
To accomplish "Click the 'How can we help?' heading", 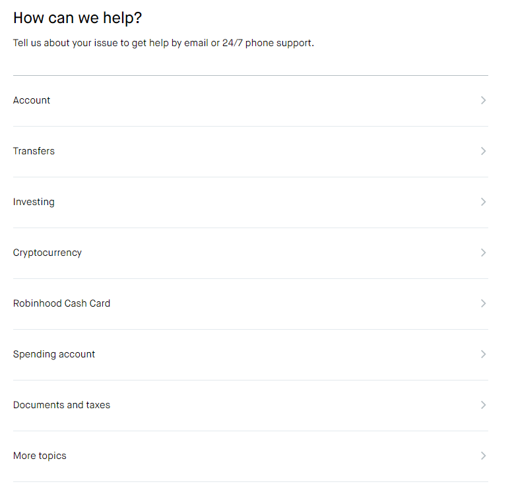I will pos(77,18).
